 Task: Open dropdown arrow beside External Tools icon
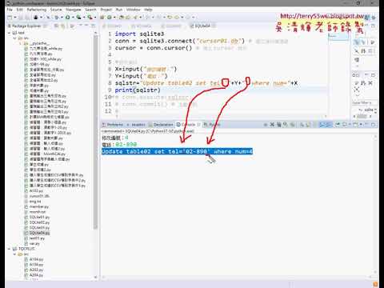(95, 18)
